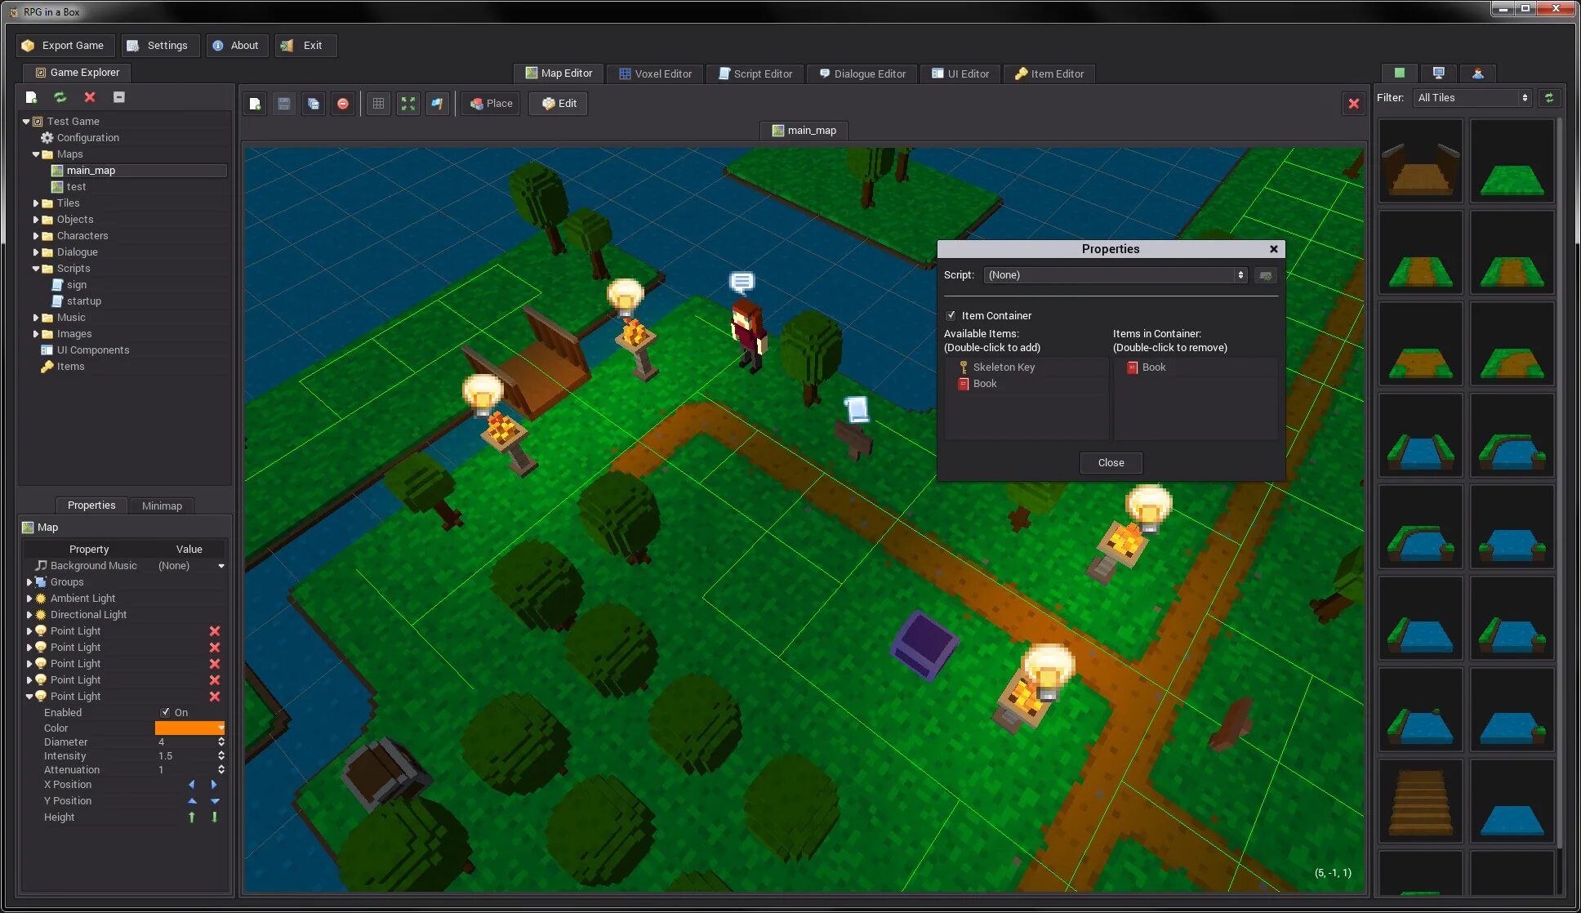Click the Edit tool icon
Viewport: 1581px width, 913px height.
(559, 102)
